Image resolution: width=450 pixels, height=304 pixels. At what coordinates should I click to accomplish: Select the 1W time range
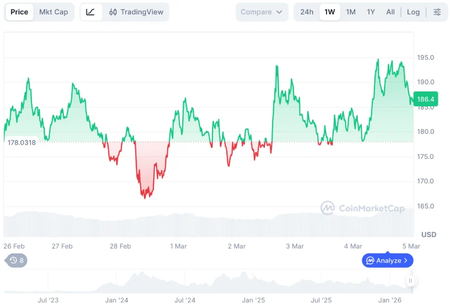coord(330,12)
